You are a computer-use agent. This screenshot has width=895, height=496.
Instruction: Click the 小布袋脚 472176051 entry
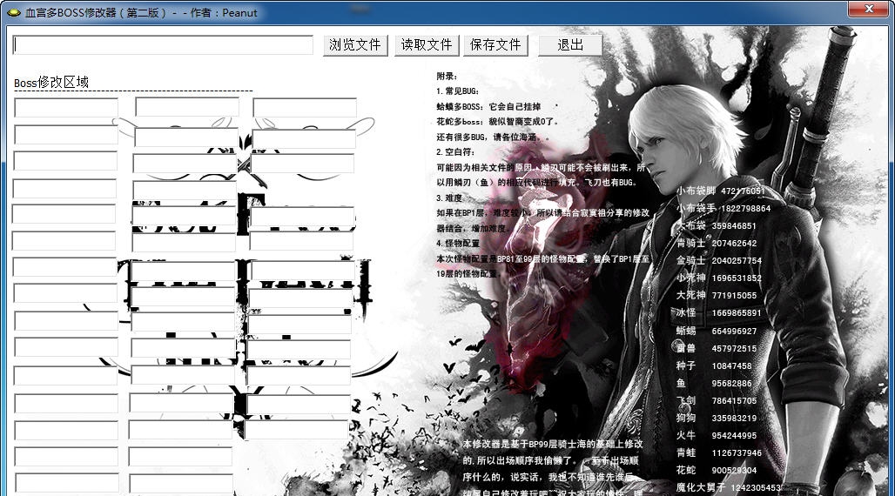tap(720, 191)
